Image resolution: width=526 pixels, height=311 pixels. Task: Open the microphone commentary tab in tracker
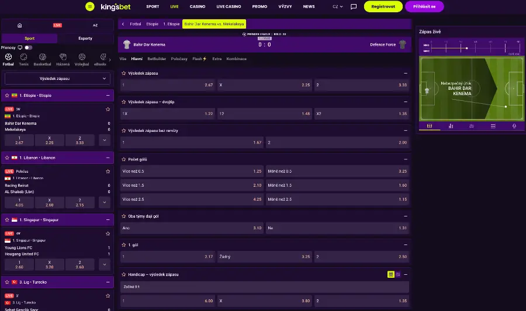click(x=514, y=126)
